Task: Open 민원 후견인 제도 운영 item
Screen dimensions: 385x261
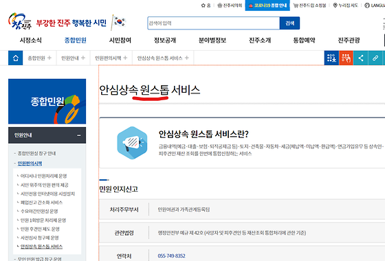Action: [x=40, y=229]
